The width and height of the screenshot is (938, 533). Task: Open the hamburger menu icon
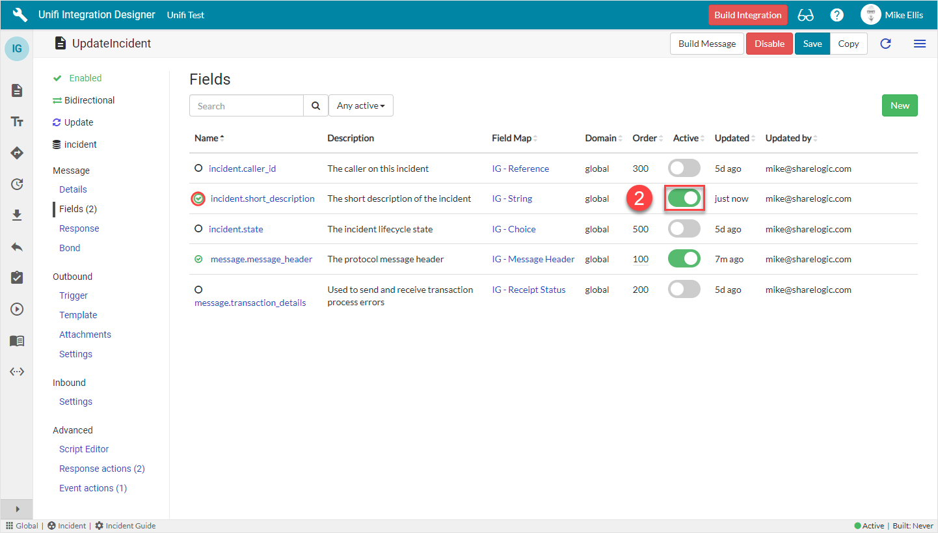[920, 44]
